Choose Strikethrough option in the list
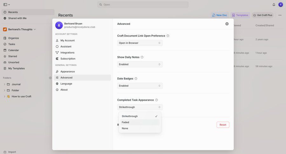 click(x=140, y=116)
